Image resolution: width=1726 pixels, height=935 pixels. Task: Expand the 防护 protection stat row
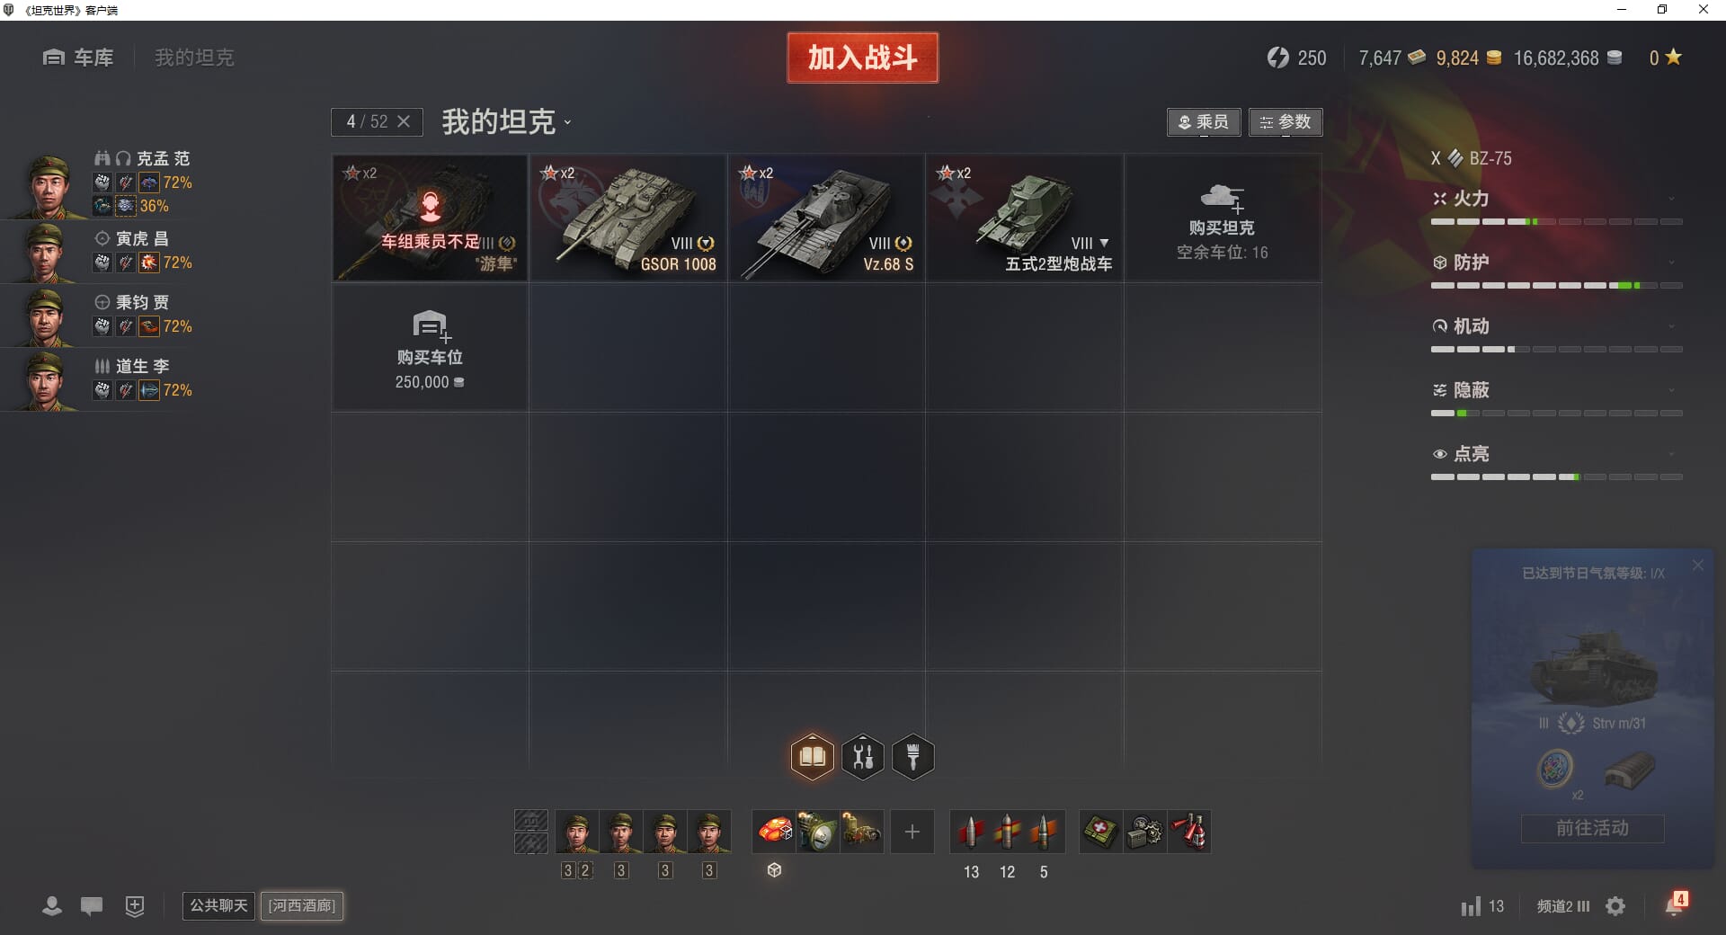click(x=1556, y=272)
